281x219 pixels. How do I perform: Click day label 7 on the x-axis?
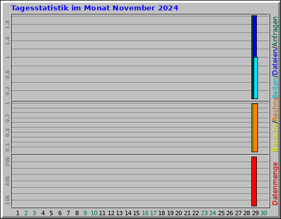click(68, 213)
